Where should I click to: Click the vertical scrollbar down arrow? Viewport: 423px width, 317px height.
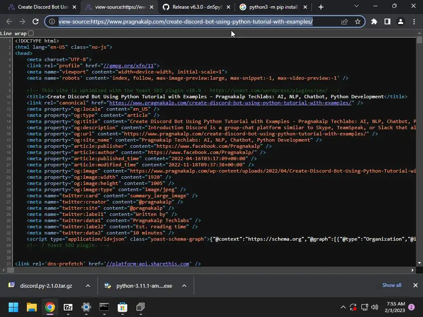point(419,263)
